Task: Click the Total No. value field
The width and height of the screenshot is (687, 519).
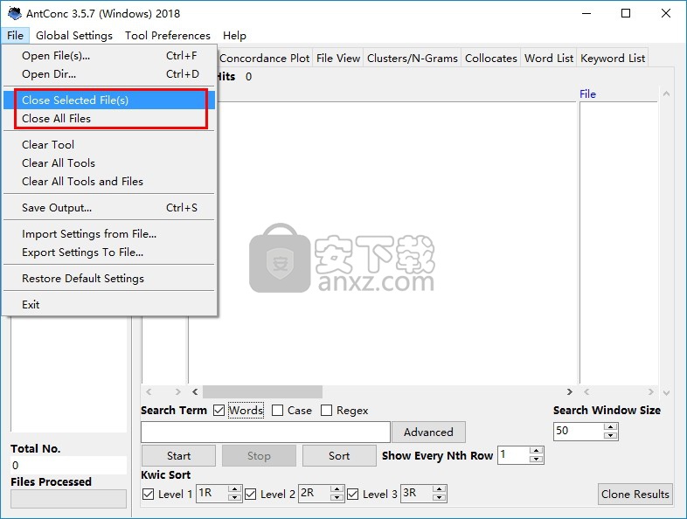Action: pos(68,465)
